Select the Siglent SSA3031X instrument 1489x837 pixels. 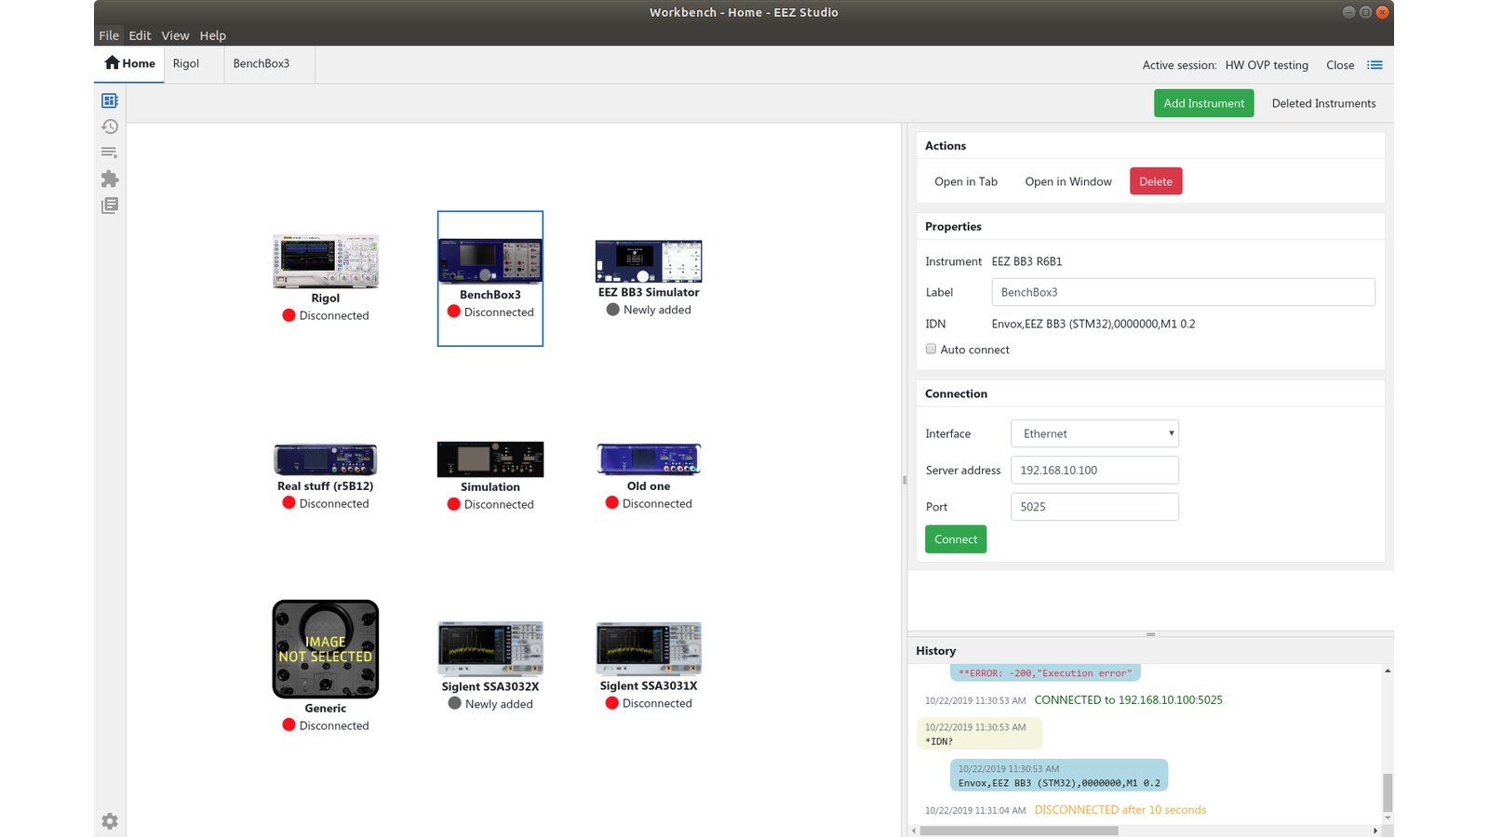(649, 666)
